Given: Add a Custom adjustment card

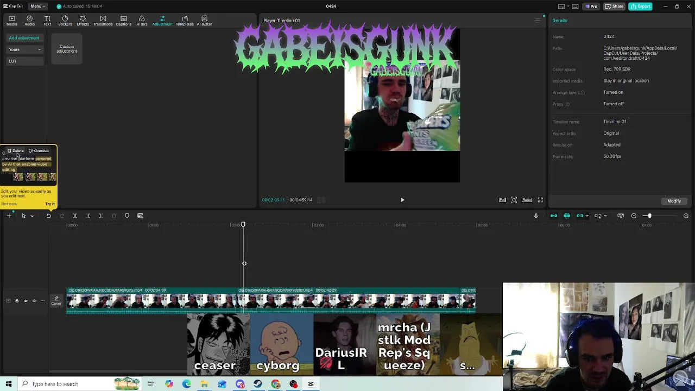Looking at the screenshot, I should (x=67, y=49).
